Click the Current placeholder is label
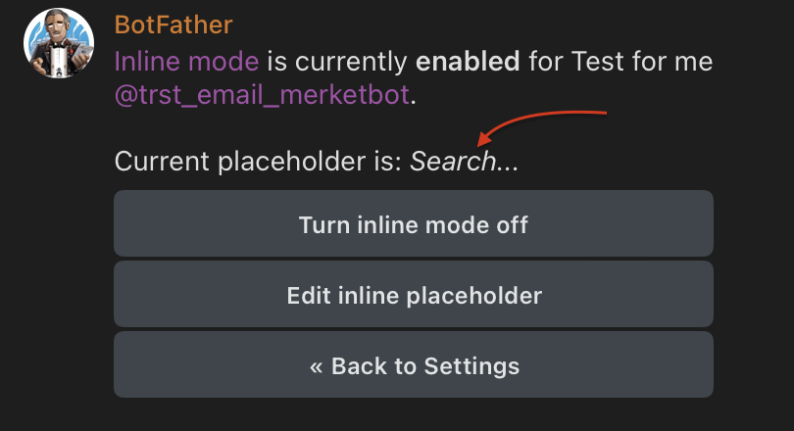The image size is (794, 431). coord(258,162)
